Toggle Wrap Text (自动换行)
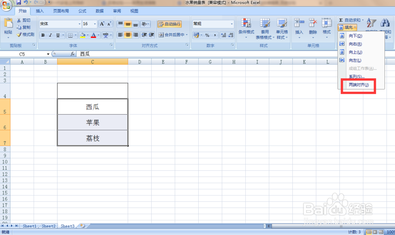The height and width of the screenshot is (235, 395). 169,24
